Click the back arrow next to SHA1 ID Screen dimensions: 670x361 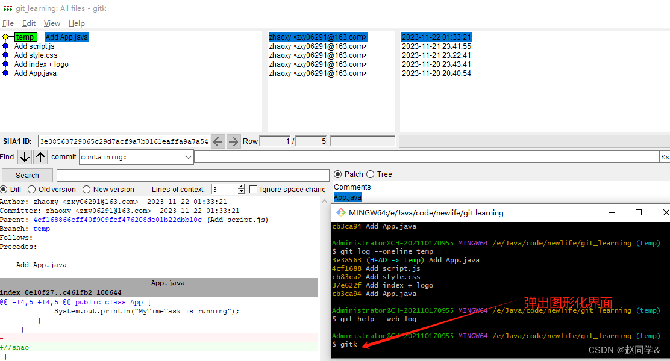pos(218,141)
